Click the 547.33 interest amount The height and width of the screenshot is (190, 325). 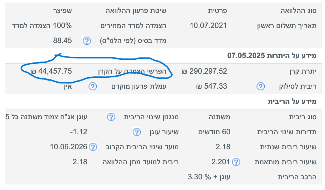(x=213, y=86)
